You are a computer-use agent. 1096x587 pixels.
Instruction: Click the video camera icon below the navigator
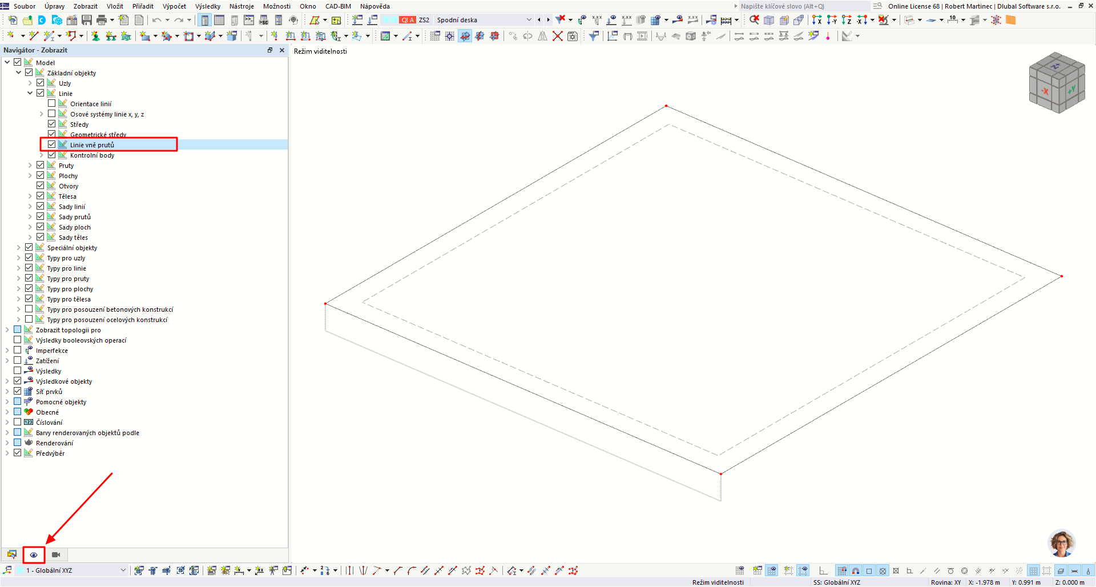click(55, 554)
